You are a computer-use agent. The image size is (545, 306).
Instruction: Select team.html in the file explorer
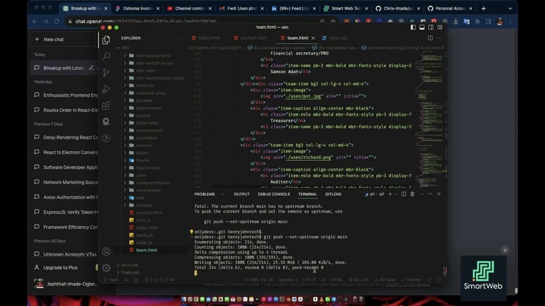coord(146,250)
